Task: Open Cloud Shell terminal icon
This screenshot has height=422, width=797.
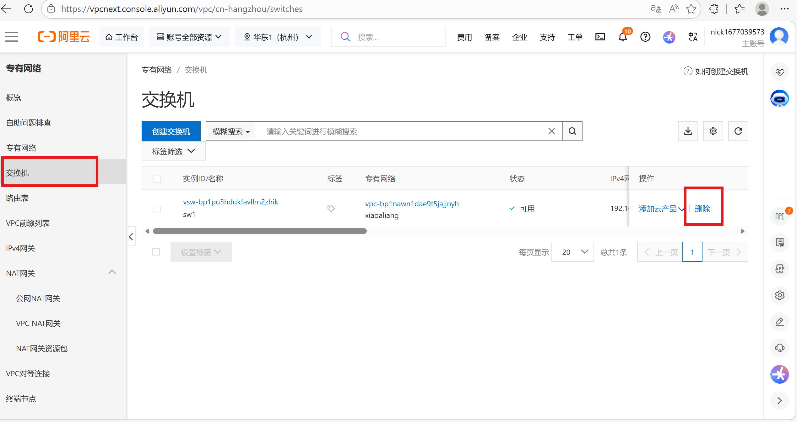Action: click(x=600, y=37)
